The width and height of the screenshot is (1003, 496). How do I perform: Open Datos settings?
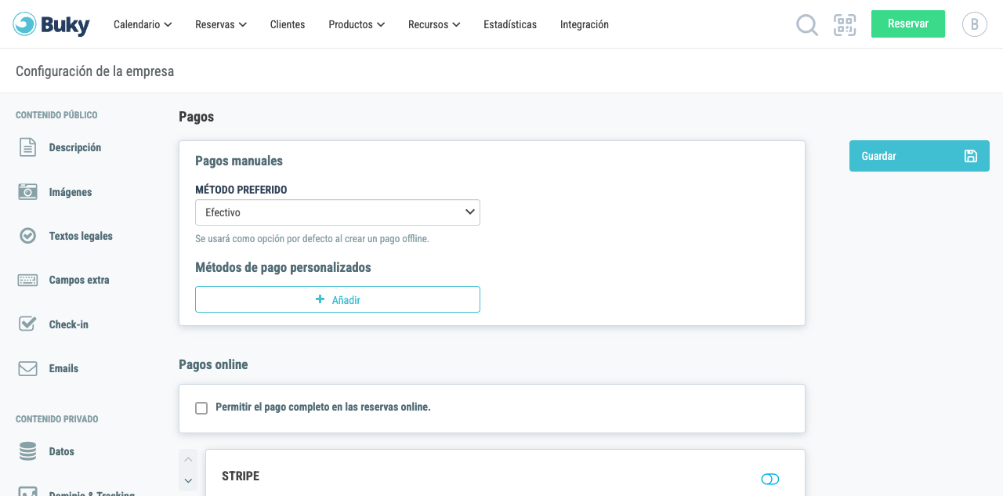click(62, 451)
